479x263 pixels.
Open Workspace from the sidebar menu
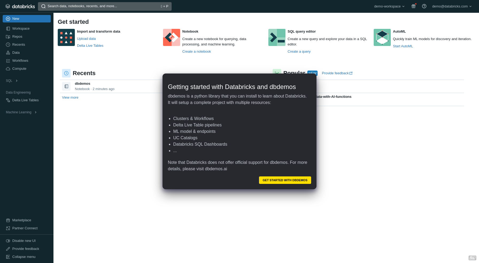coord(8,29)
